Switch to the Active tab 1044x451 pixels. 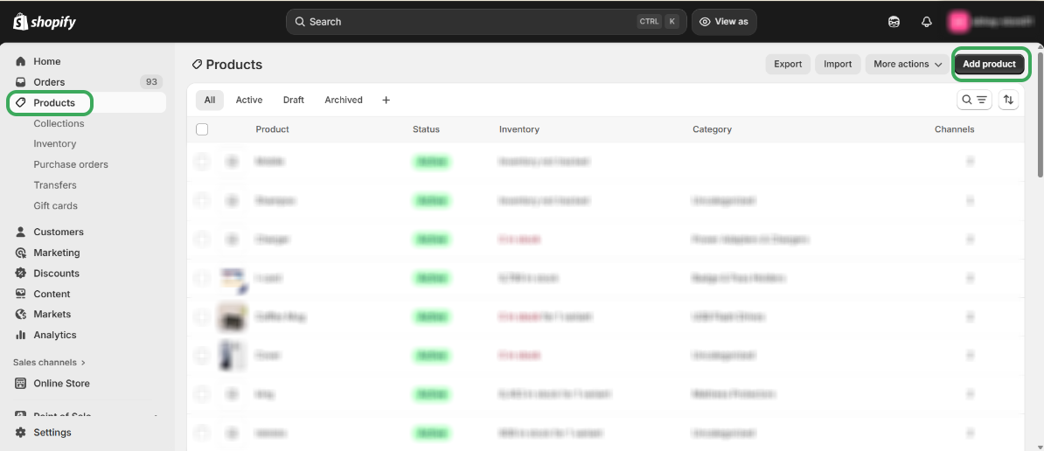coord(249,100)
